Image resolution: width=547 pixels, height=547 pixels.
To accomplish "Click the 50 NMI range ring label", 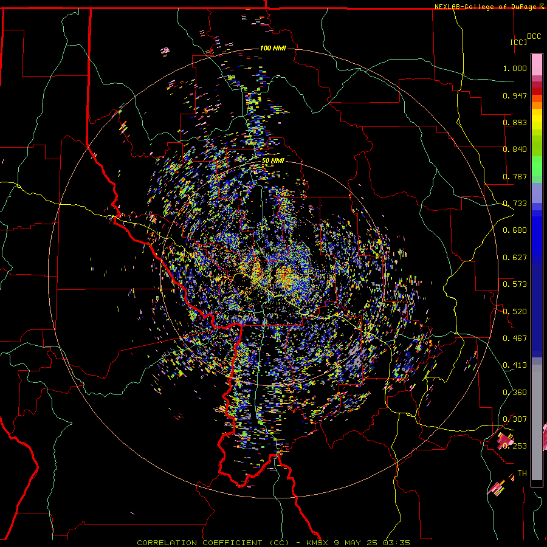I will pyautogui.click(x=273, y=160).
